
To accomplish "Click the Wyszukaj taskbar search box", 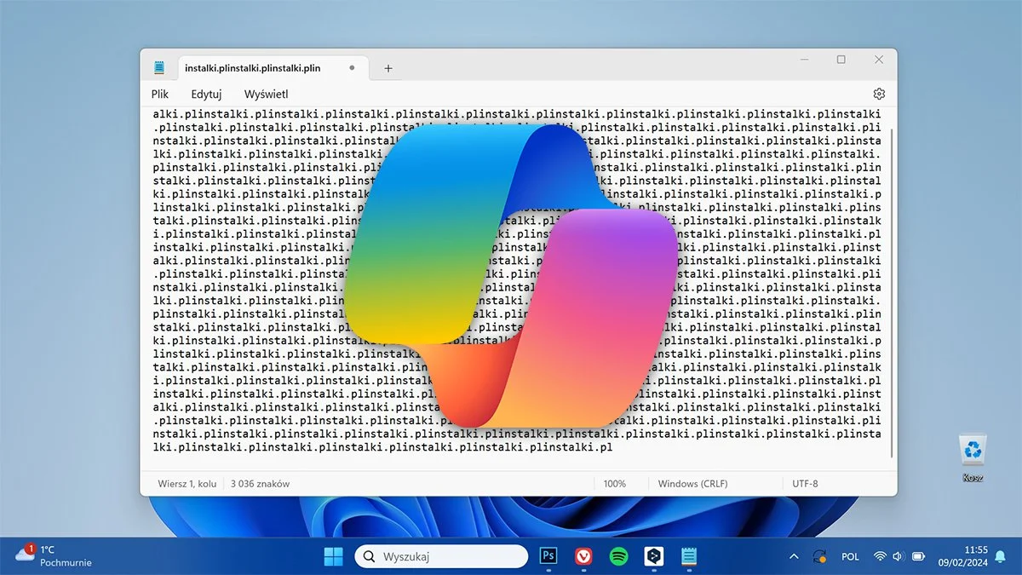I will click(x=441, y=556).
